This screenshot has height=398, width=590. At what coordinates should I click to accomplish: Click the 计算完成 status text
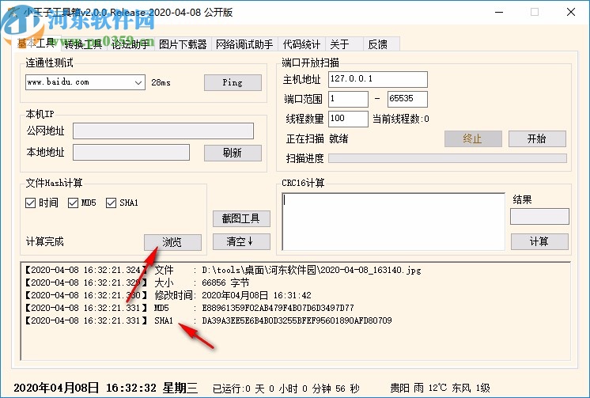45,242
